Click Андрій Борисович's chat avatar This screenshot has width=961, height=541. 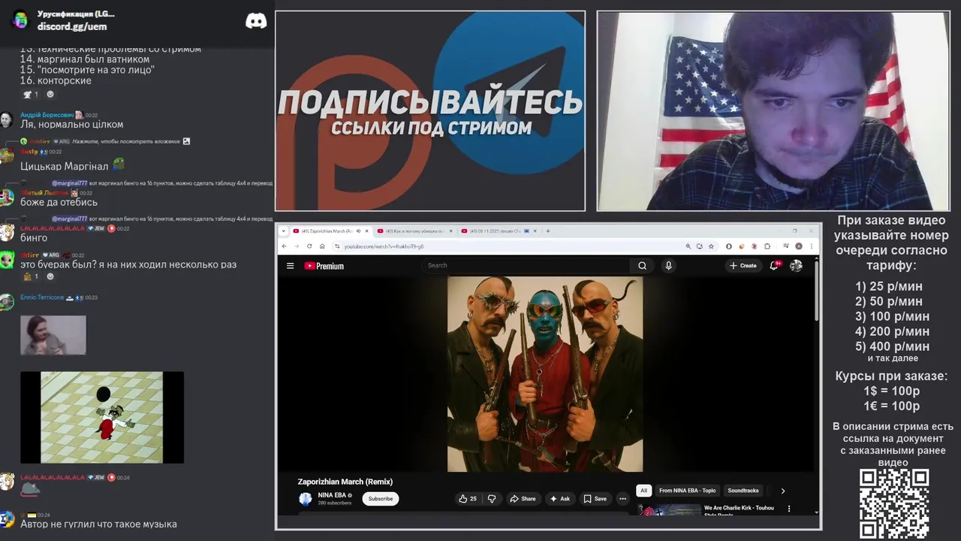[x=7, y=120]
